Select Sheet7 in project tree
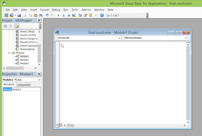 (x=29, y=38)
